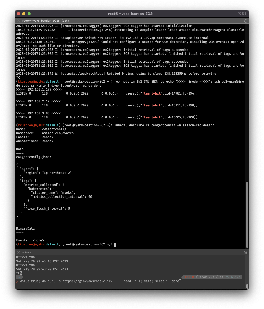Click the Events: <none> line
The image size is (264, 309).
coord(30,240)
